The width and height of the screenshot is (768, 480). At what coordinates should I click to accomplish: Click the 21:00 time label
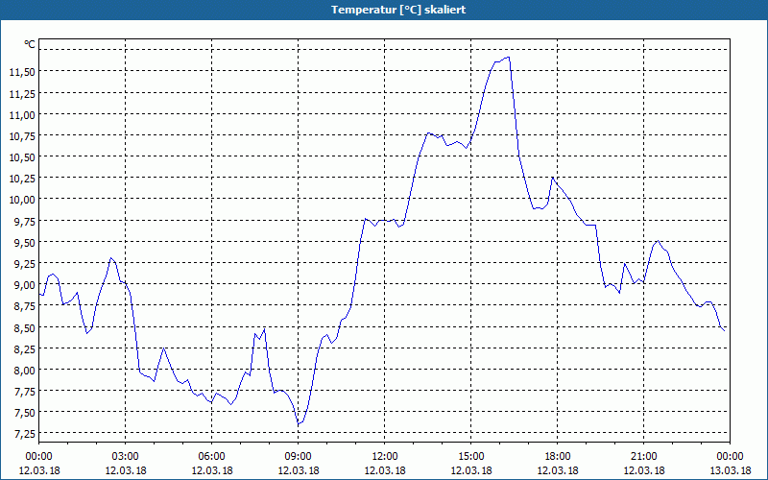point(643,457)
